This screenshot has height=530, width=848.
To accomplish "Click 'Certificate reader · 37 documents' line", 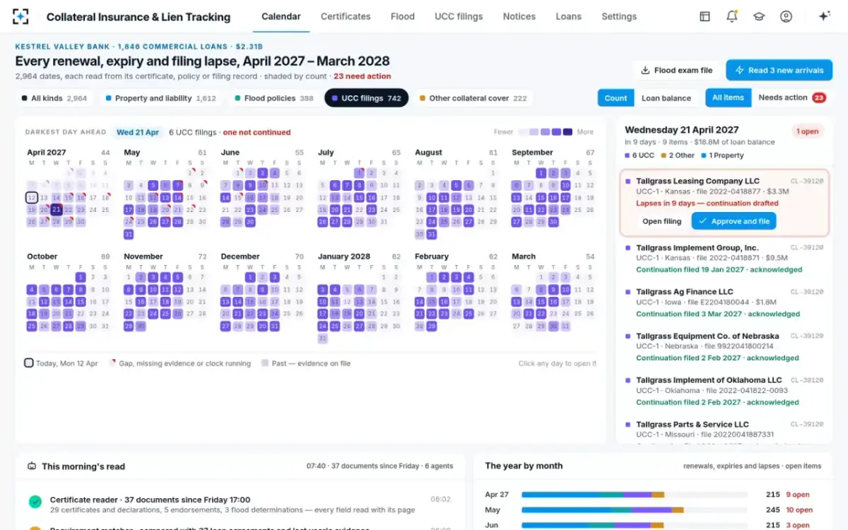I will 150,500.
